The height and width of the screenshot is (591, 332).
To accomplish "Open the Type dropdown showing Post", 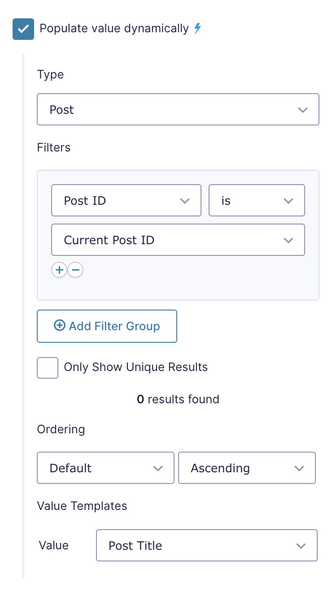I will point(178,109).
